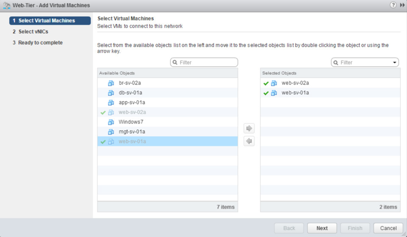
Task: Go to step 3 Ready to complete
Action: pos(40,43)
